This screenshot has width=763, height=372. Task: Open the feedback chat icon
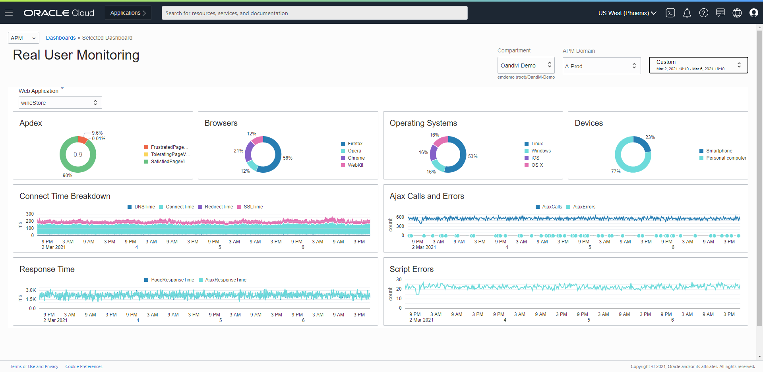point(720,13)
